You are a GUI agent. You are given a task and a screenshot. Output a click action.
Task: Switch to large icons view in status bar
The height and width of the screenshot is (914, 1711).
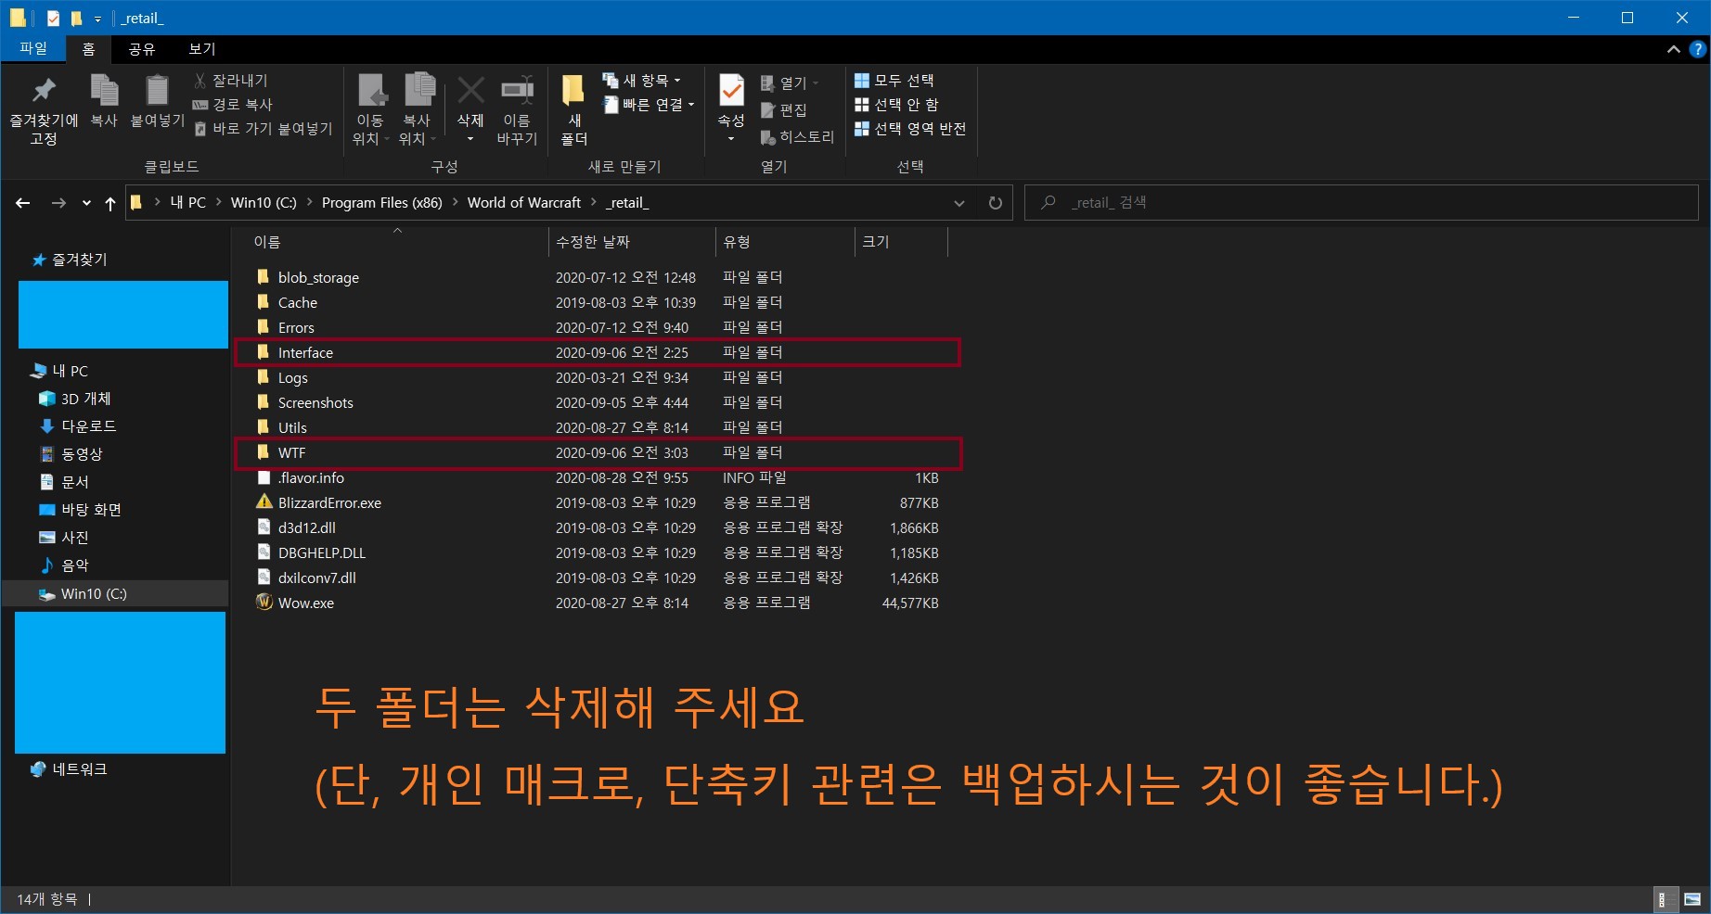coord(1692,899)
